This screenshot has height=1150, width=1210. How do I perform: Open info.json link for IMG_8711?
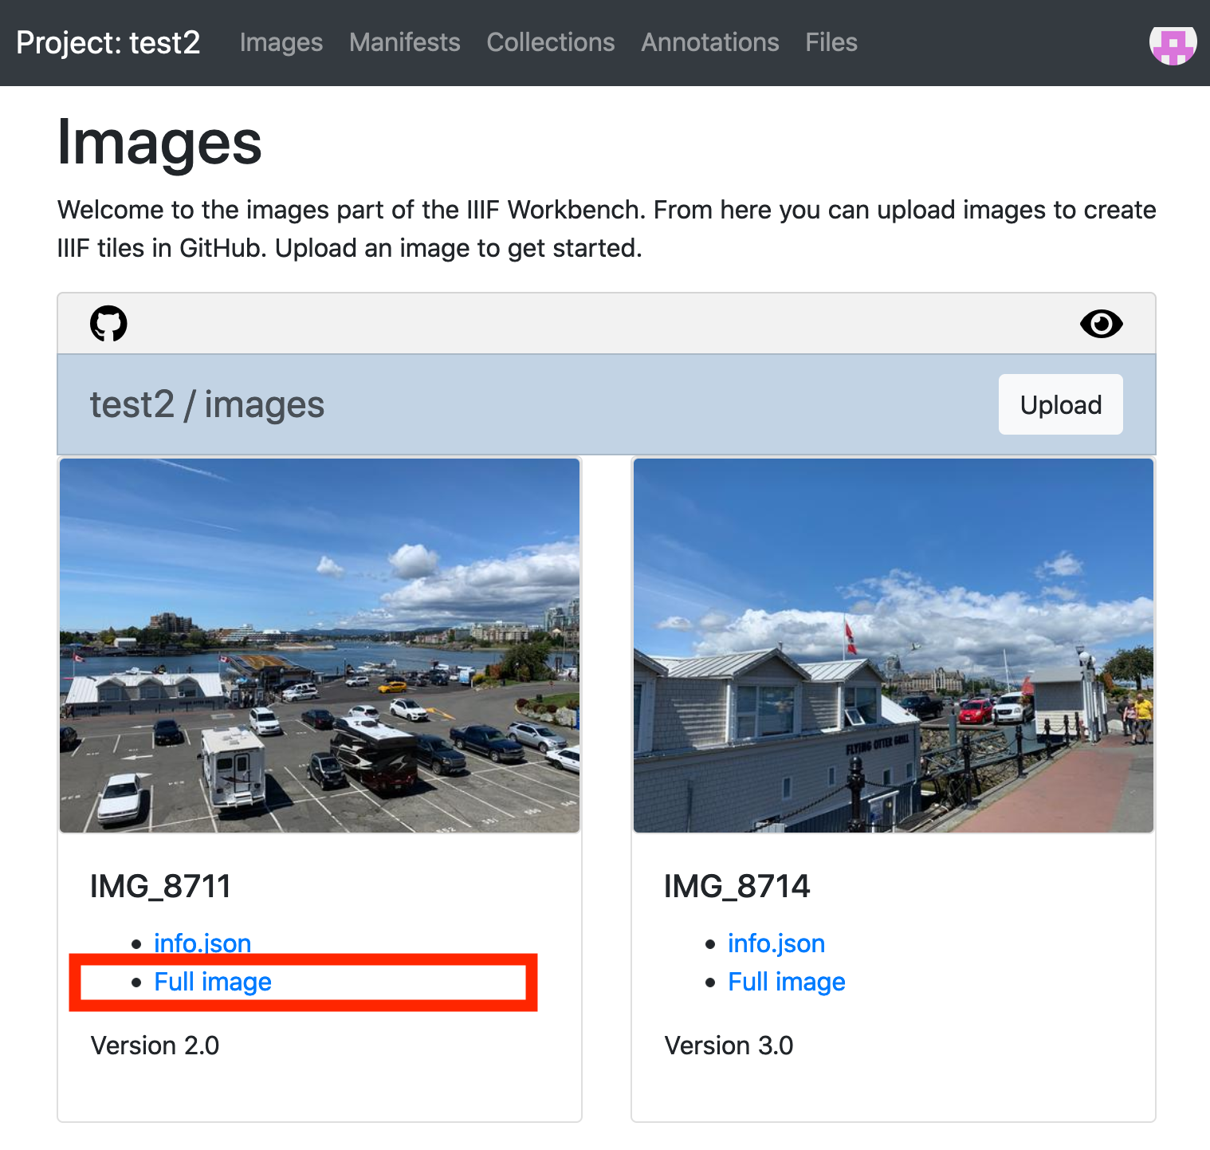(202, 943)
